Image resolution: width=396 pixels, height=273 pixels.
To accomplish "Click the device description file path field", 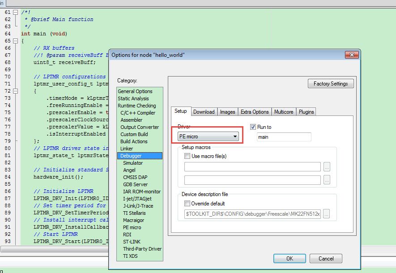I will coord(252,214).
